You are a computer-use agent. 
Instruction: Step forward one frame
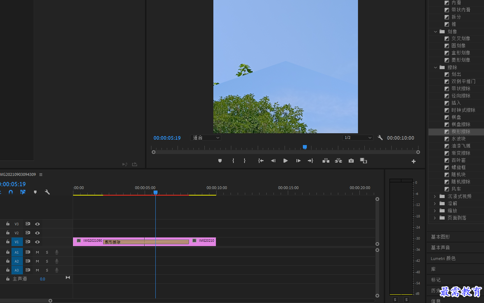(x=298, y=161)
